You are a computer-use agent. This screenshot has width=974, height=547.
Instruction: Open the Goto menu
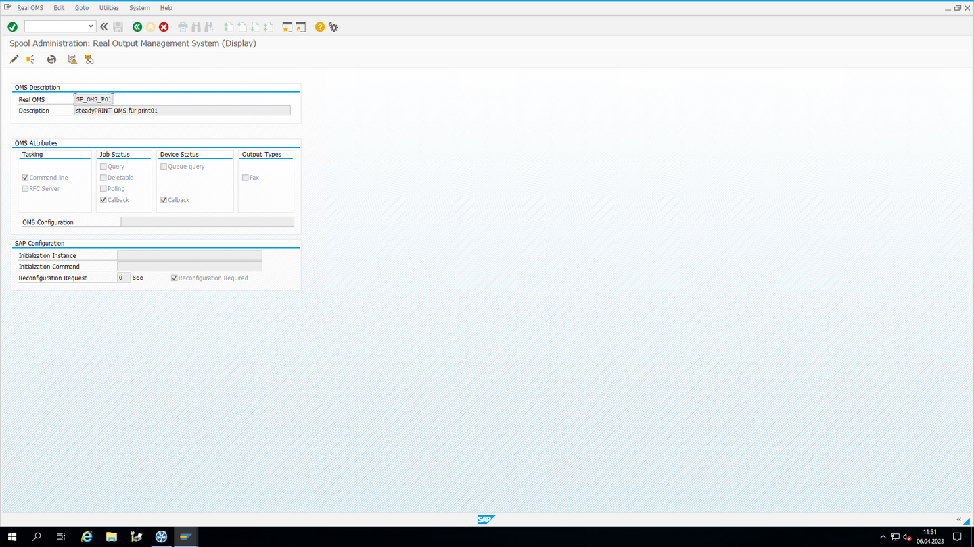pos(82,8)
